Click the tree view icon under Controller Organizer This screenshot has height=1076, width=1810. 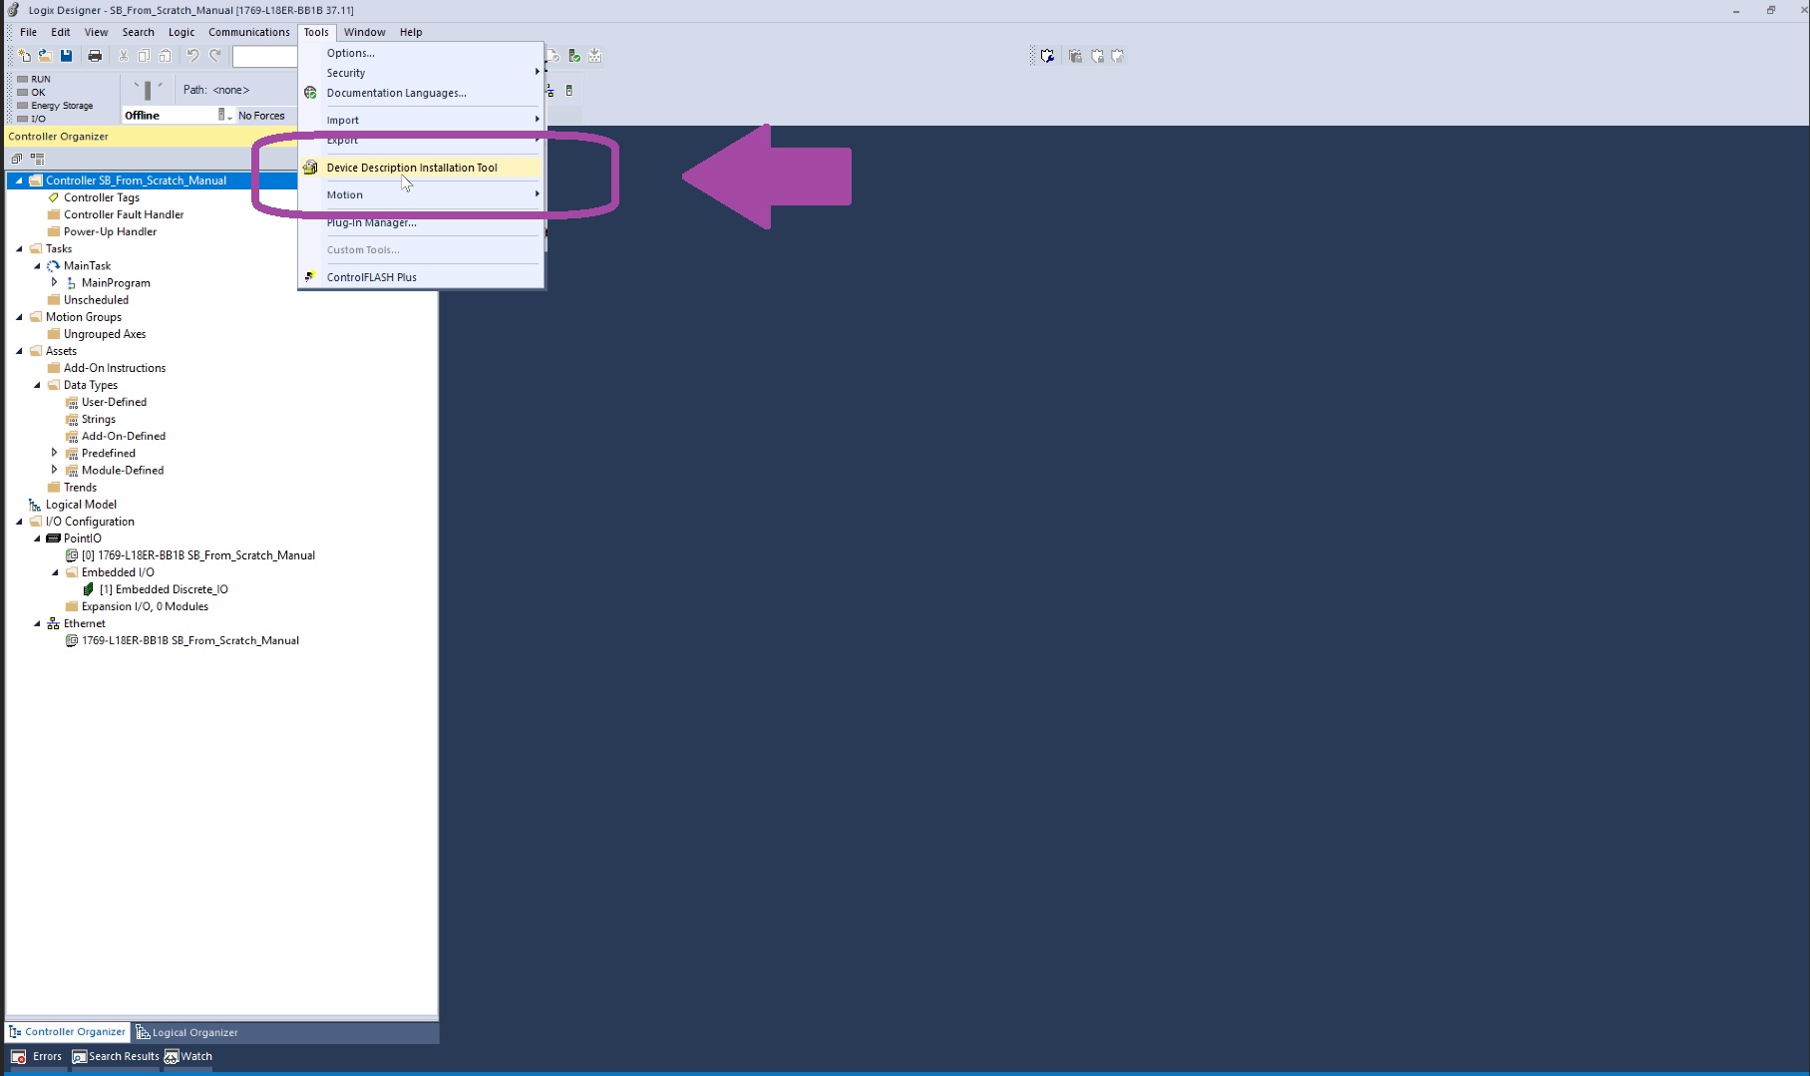(38, 159)
